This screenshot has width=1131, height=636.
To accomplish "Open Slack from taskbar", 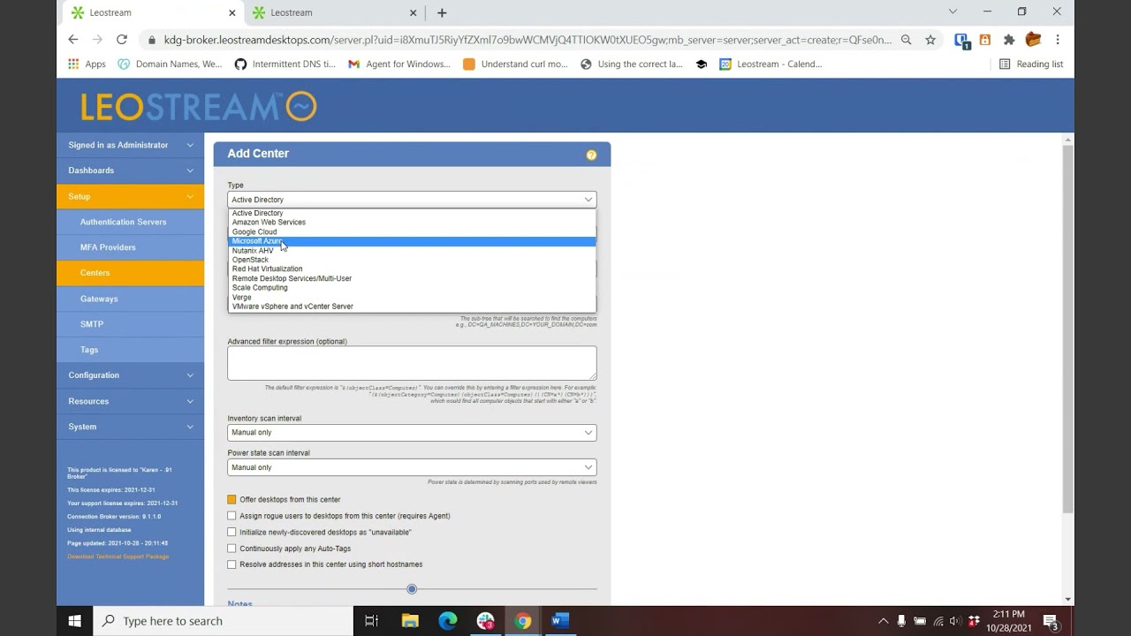I will (x=485, y=621).
